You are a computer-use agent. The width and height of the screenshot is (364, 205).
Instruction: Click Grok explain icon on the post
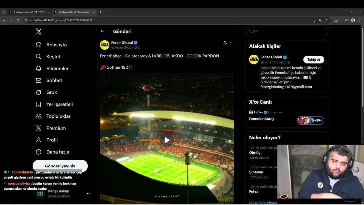coord(226,43)
